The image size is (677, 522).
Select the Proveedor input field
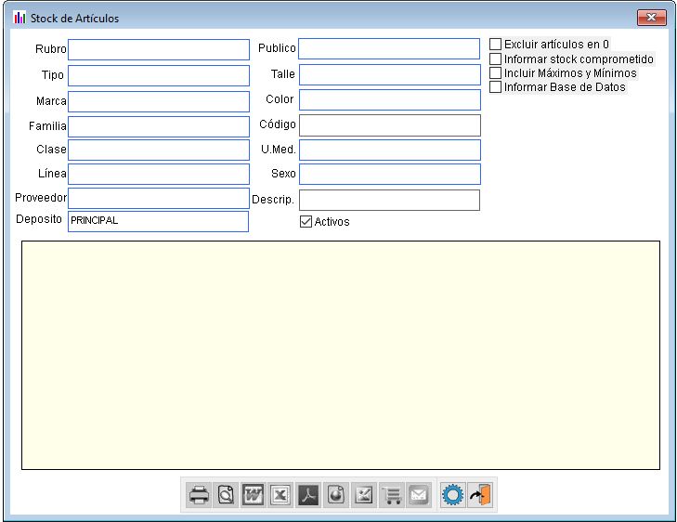coord(159,198)
